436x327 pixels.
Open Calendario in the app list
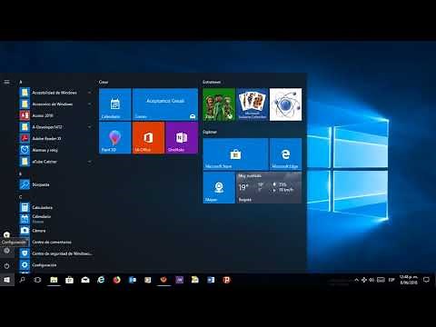56,219
